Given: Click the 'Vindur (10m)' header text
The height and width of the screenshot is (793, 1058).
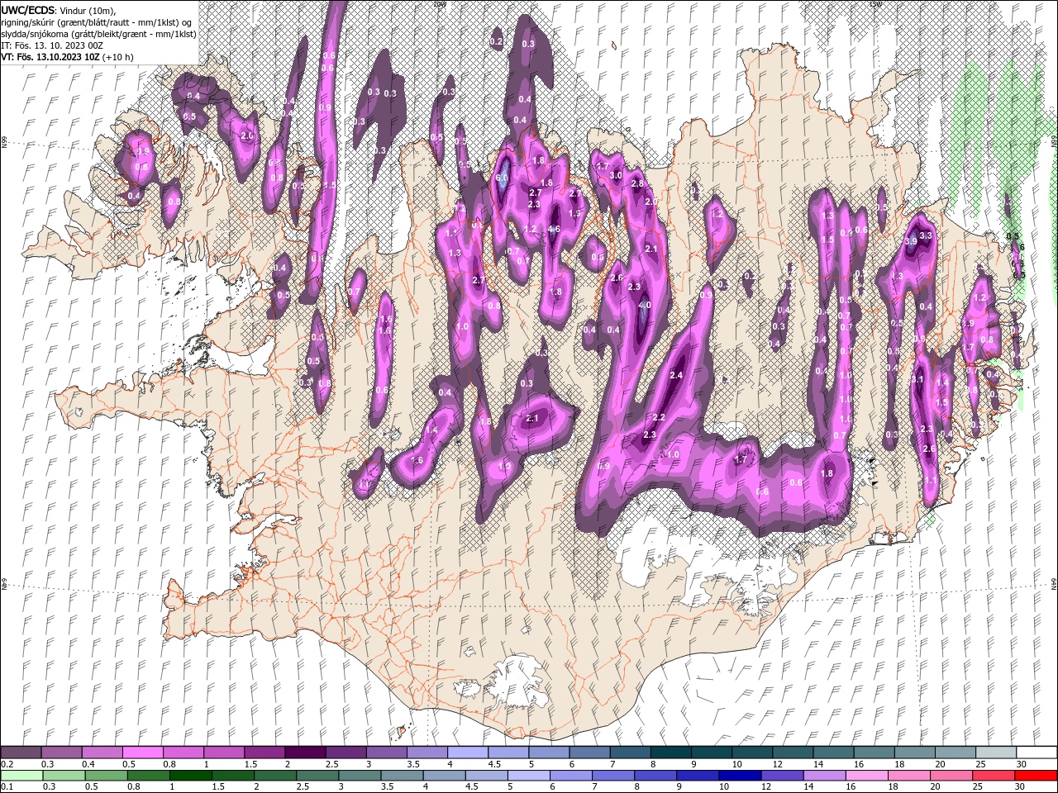Looking at the screenshot, I should [88, 10].
